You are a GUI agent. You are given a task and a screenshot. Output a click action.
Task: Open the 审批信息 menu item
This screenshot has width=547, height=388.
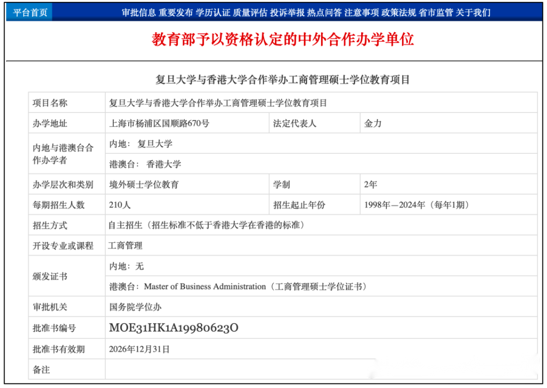coord(139,13)
